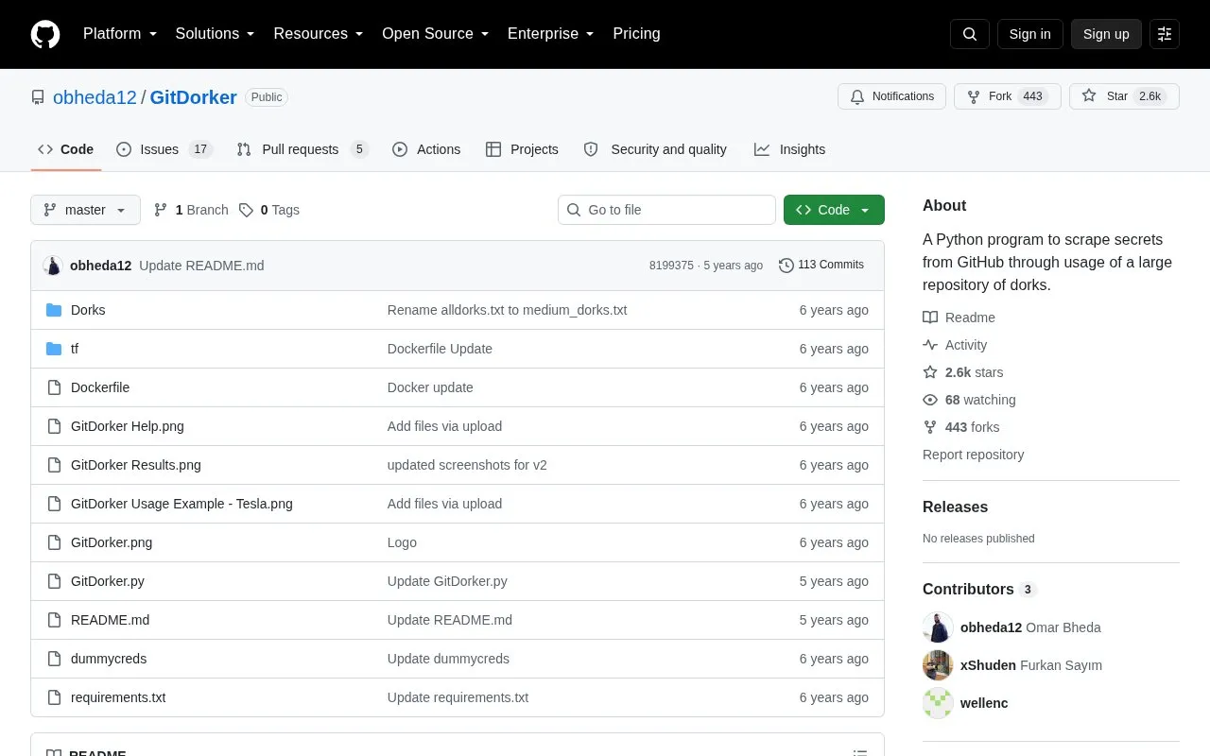Expand the Platform menu

[x=120, y=34]
